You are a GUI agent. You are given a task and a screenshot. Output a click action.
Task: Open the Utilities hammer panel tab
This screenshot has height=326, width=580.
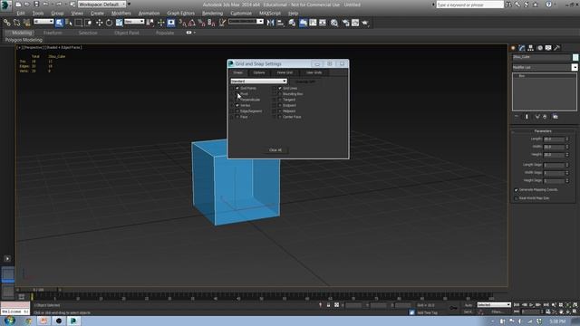(557, 48)
